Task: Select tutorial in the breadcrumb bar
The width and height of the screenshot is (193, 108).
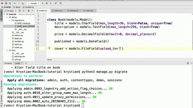Action: point(6,7)
